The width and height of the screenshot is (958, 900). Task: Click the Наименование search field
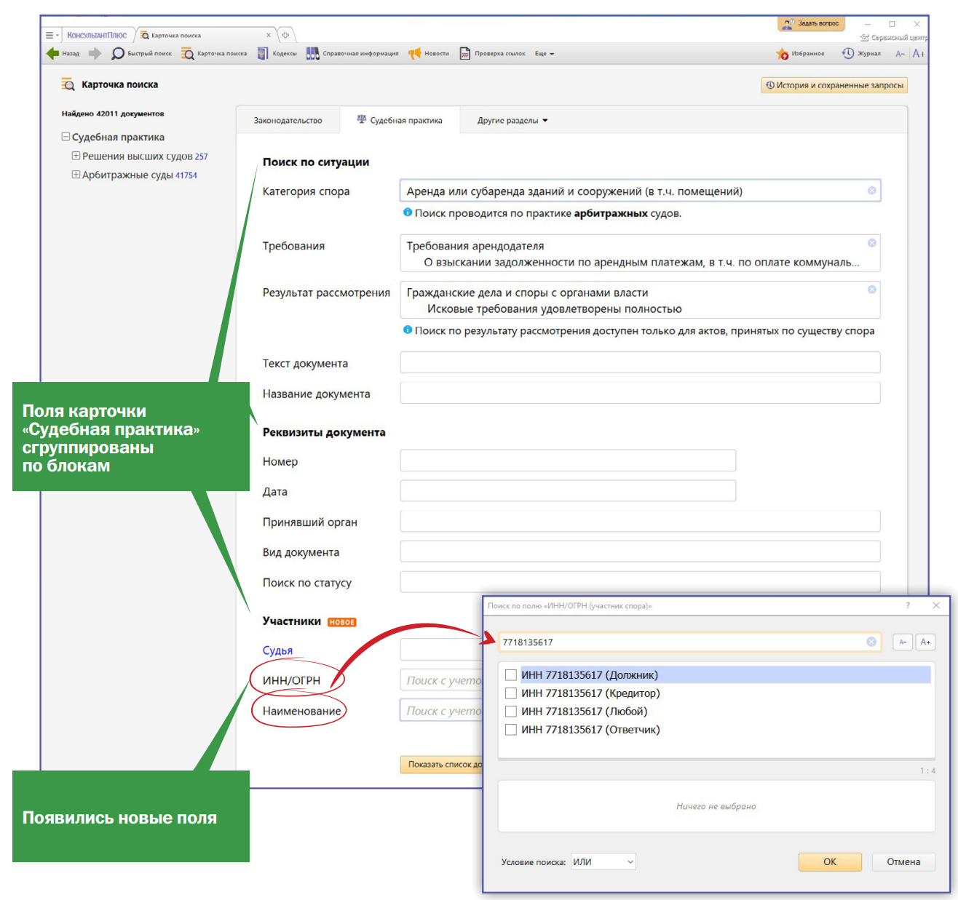441,710
